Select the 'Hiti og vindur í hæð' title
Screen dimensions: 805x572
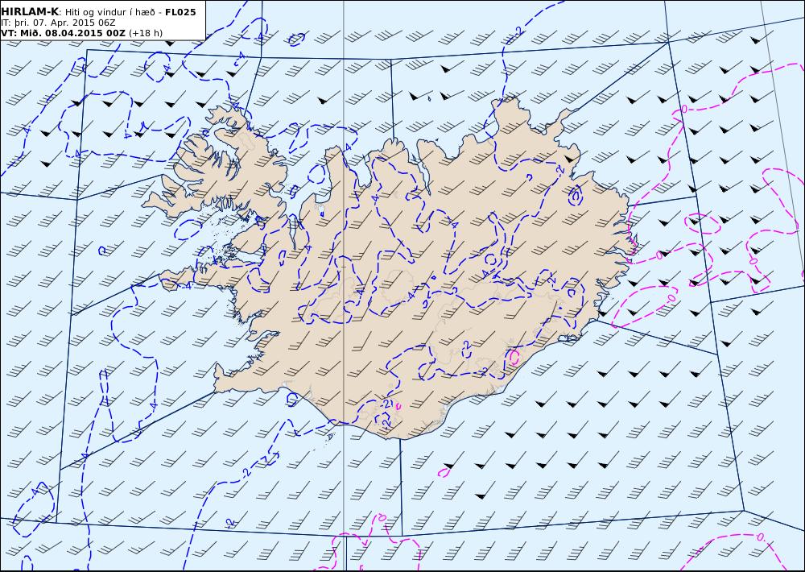pos(110,12)
